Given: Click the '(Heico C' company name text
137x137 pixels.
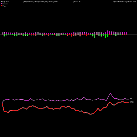Looking at the screenshot, I should 77,2.
